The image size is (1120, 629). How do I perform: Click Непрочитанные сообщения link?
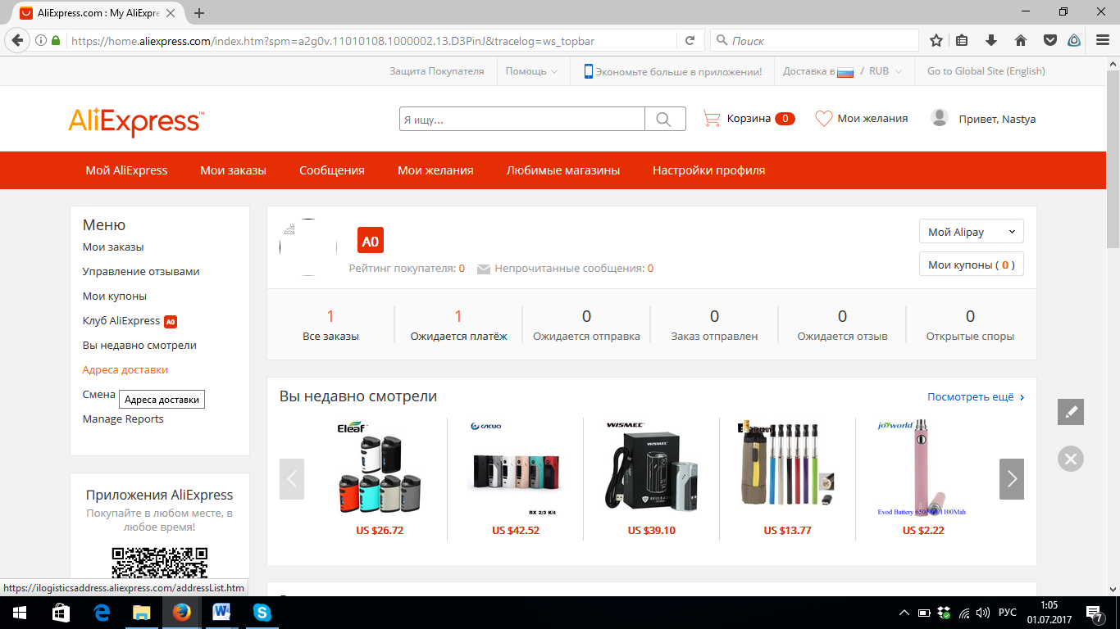click(x=565, y=269)
